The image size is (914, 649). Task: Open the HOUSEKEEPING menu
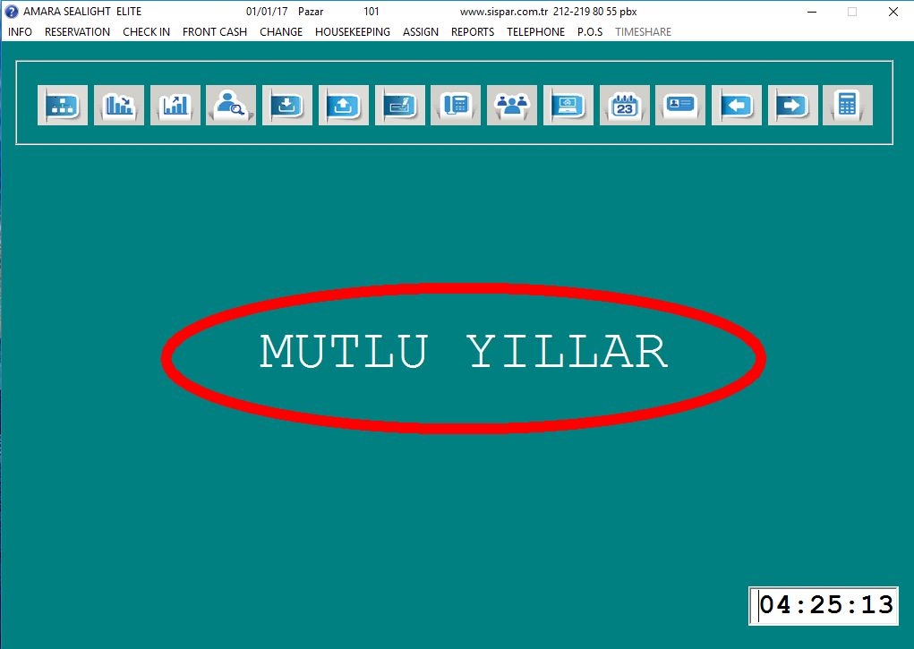coord(353,31)
